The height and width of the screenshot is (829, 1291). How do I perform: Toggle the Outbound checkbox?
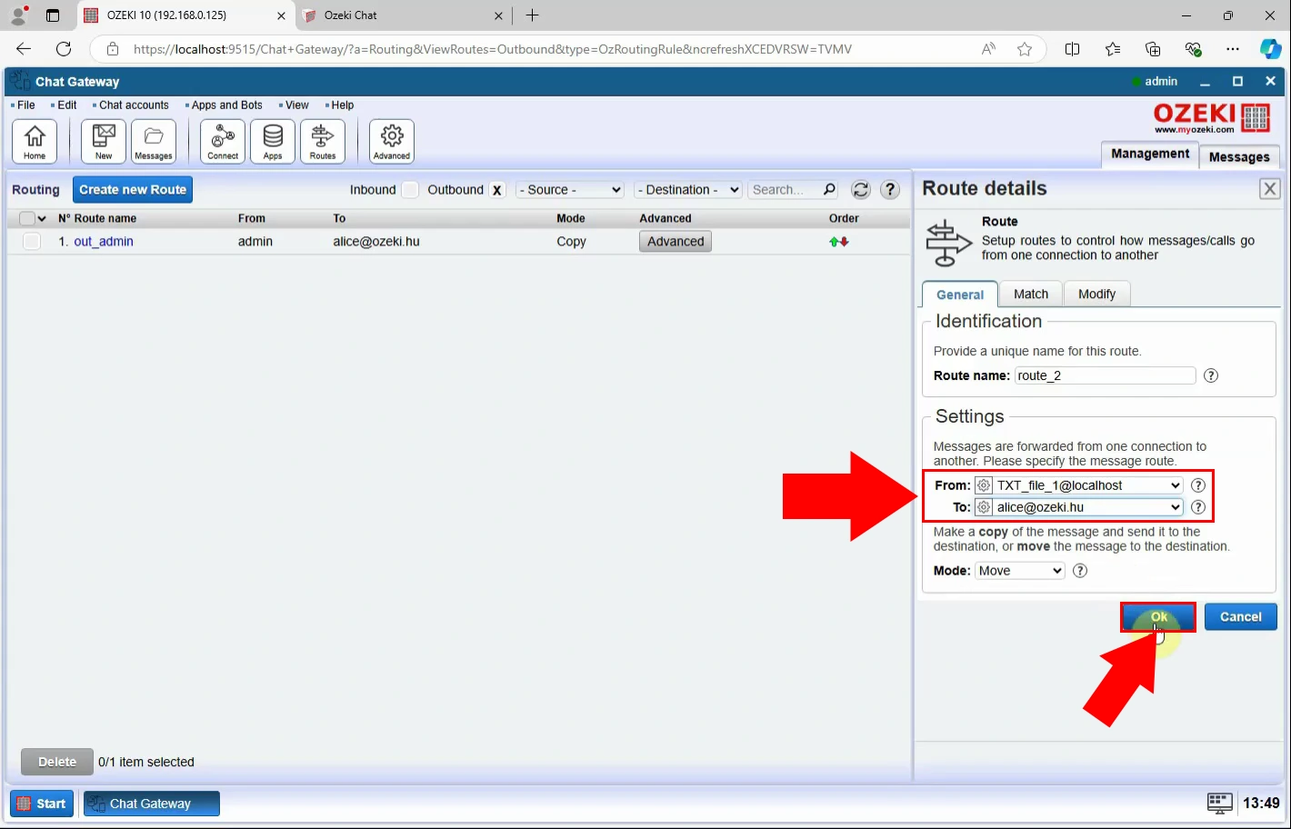[x=497, y=189]
